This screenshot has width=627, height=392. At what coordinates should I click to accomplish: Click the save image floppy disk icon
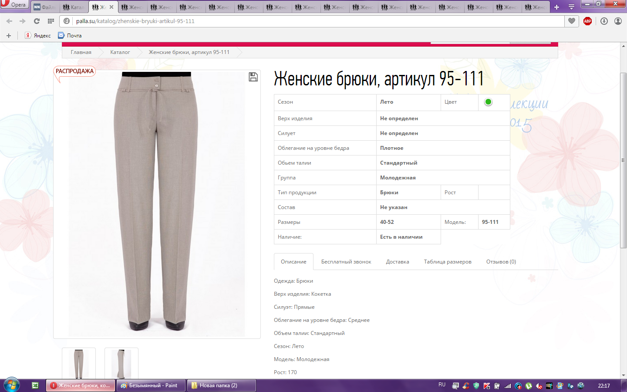(253, 77)
